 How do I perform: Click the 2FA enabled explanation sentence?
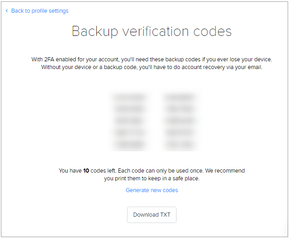[x=152, y=60]
